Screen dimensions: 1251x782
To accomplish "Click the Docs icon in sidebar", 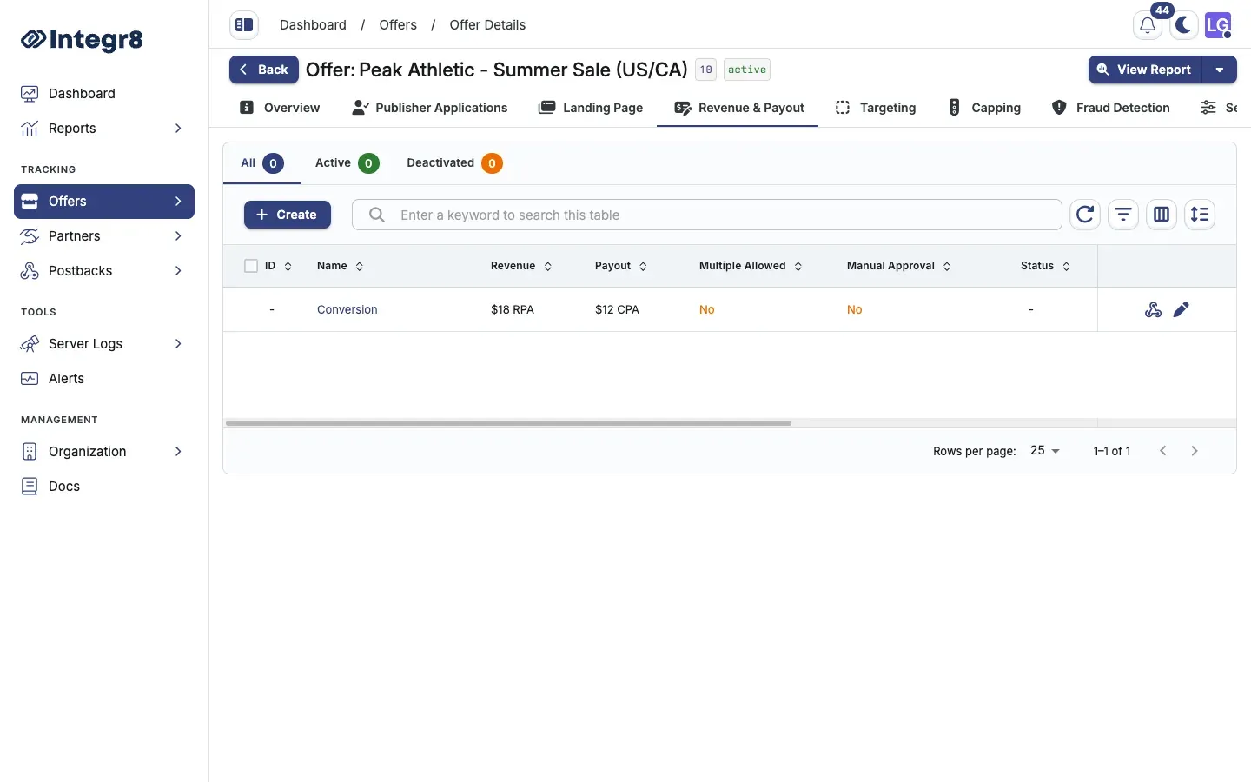I will (30, 487).
